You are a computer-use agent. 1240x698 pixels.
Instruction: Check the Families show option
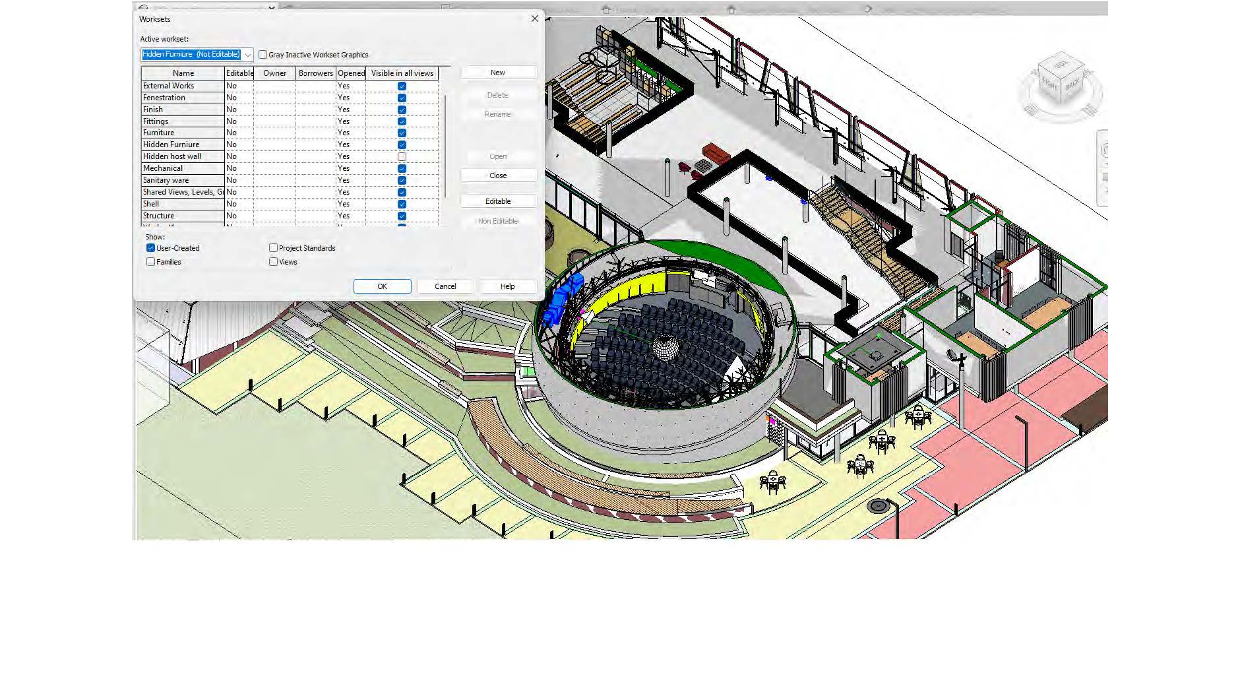click(151, 262)
